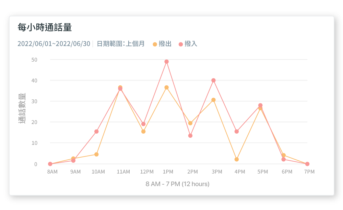
Task: Select the pink 10AM data point
Action: point(96,132)
